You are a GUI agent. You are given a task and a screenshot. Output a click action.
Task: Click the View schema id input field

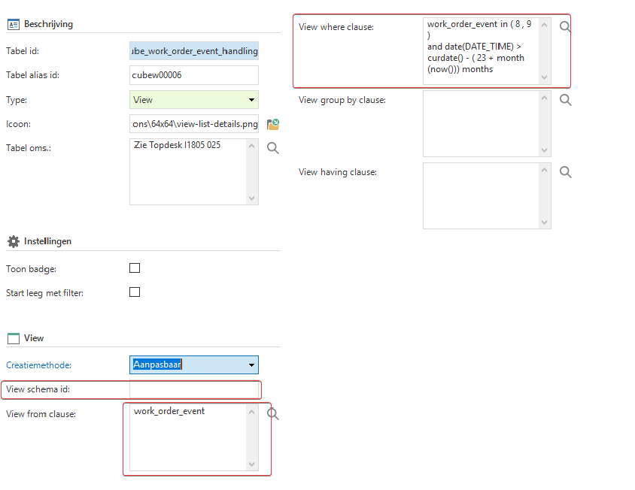pyautogui.click(x=194, y=389)
